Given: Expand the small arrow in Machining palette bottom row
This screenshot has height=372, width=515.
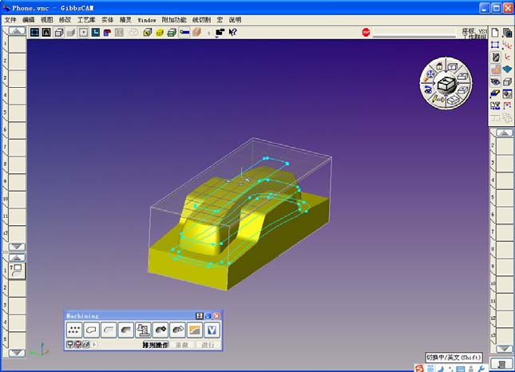Looking at the screenshot, I should (94, 344).
